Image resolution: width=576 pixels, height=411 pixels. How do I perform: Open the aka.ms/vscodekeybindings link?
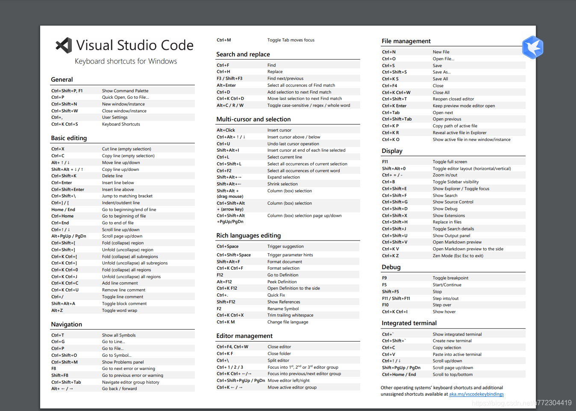tap(476, 394)
